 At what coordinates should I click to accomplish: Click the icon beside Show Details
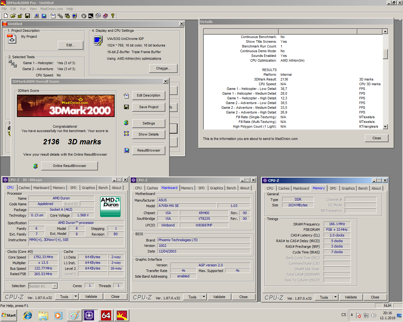(x=126, y=134)
